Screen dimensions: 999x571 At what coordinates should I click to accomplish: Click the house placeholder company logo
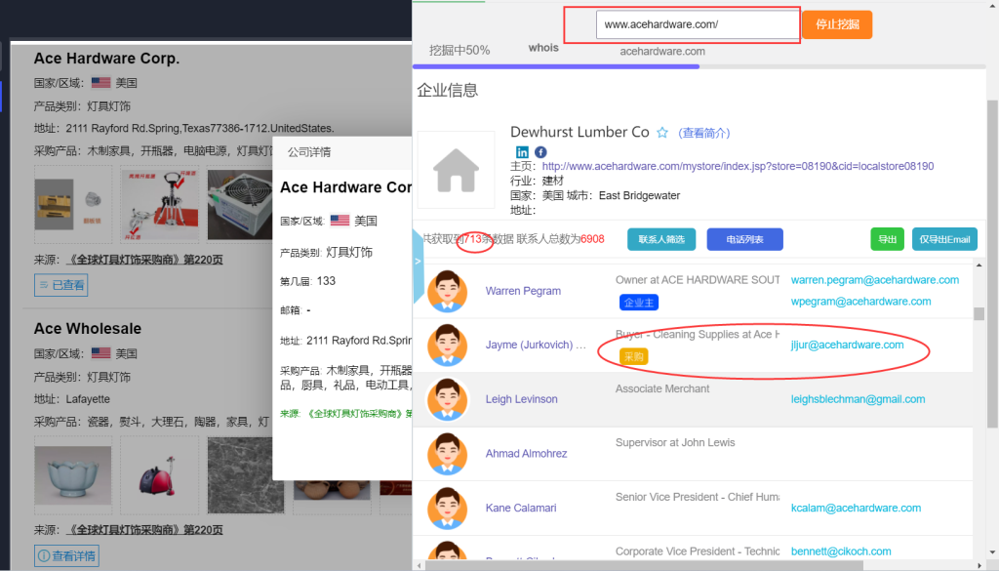(x=456, y=170)
